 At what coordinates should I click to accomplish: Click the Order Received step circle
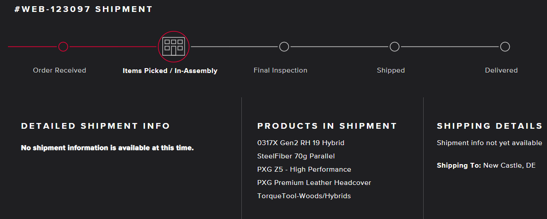63,46
